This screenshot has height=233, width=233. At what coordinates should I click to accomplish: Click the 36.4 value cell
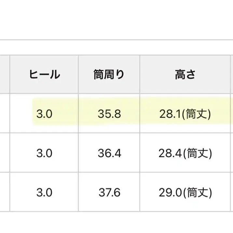109,153
